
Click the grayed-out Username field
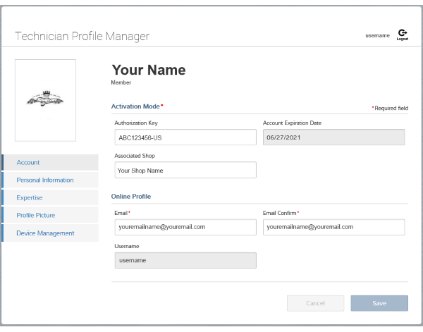(x=185, y=261)
